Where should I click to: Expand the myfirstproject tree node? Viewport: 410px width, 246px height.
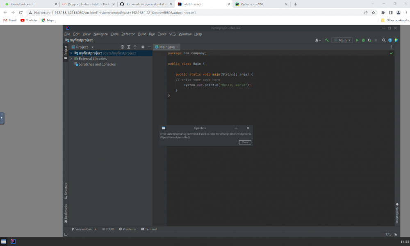pos(71,53)
